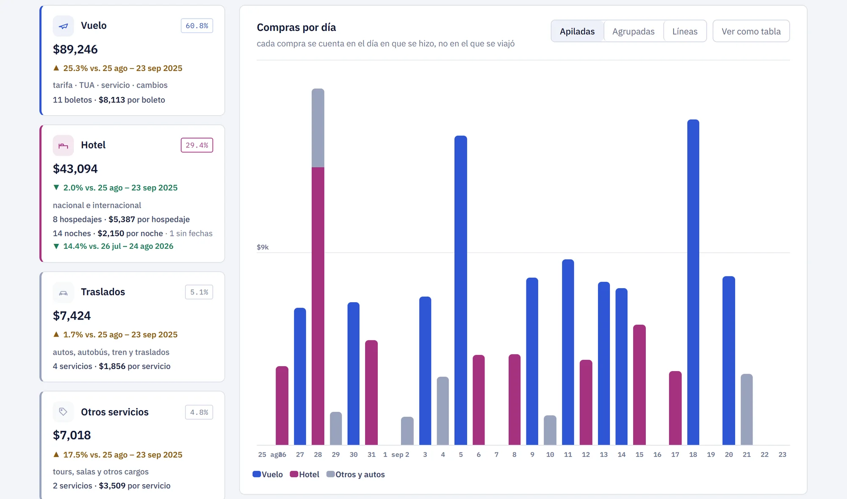The height and width of the screenshot is (499, 847).
Task: Click the Otros servicios tag icon
Action: pos(63,412)
